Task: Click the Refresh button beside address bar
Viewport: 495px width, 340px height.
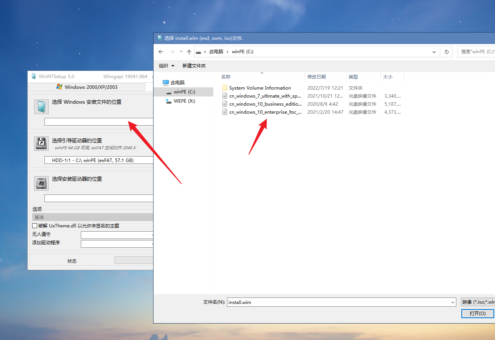Action: point(446,52)
